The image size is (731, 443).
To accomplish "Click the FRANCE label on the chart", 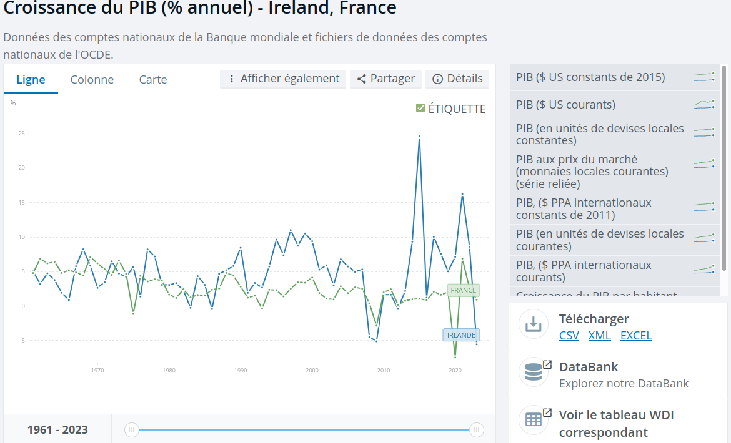I will point(463,290).
